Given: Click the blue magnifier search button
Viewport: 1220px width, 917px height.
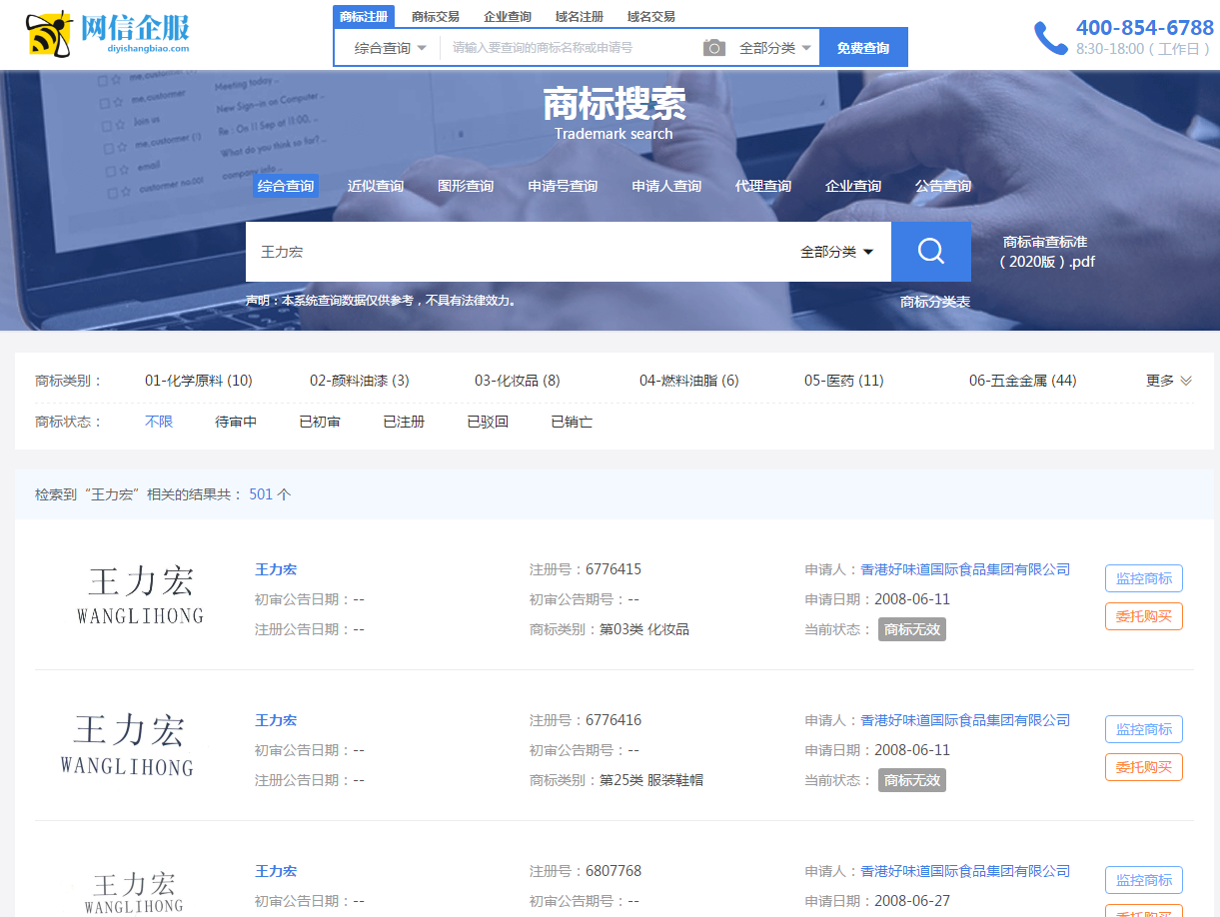Looking at the screenshot, I should [x=931, y=252].
